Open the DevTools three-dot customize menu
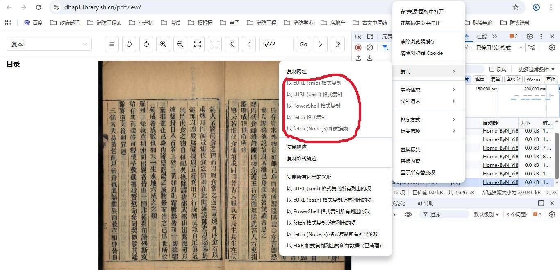The image size is (560, 270). pyautogui.click(x=541, y=36)
